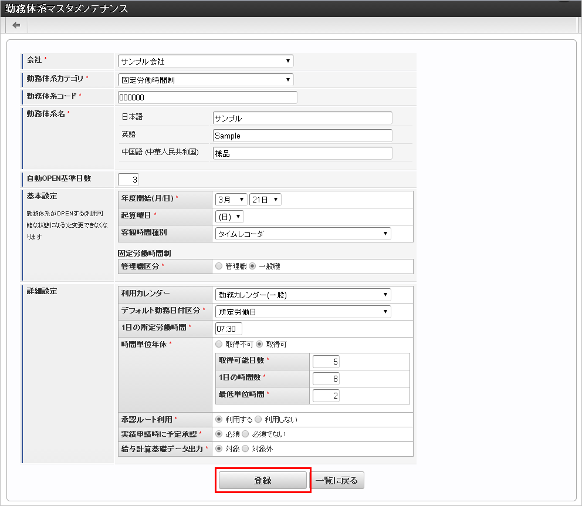Image resolution: width=582 pixels, height=506 pixels.
Task: Select 対象 for 給与計算基礎データ出力
Action: pyautogui.click(x=219, y=449)
